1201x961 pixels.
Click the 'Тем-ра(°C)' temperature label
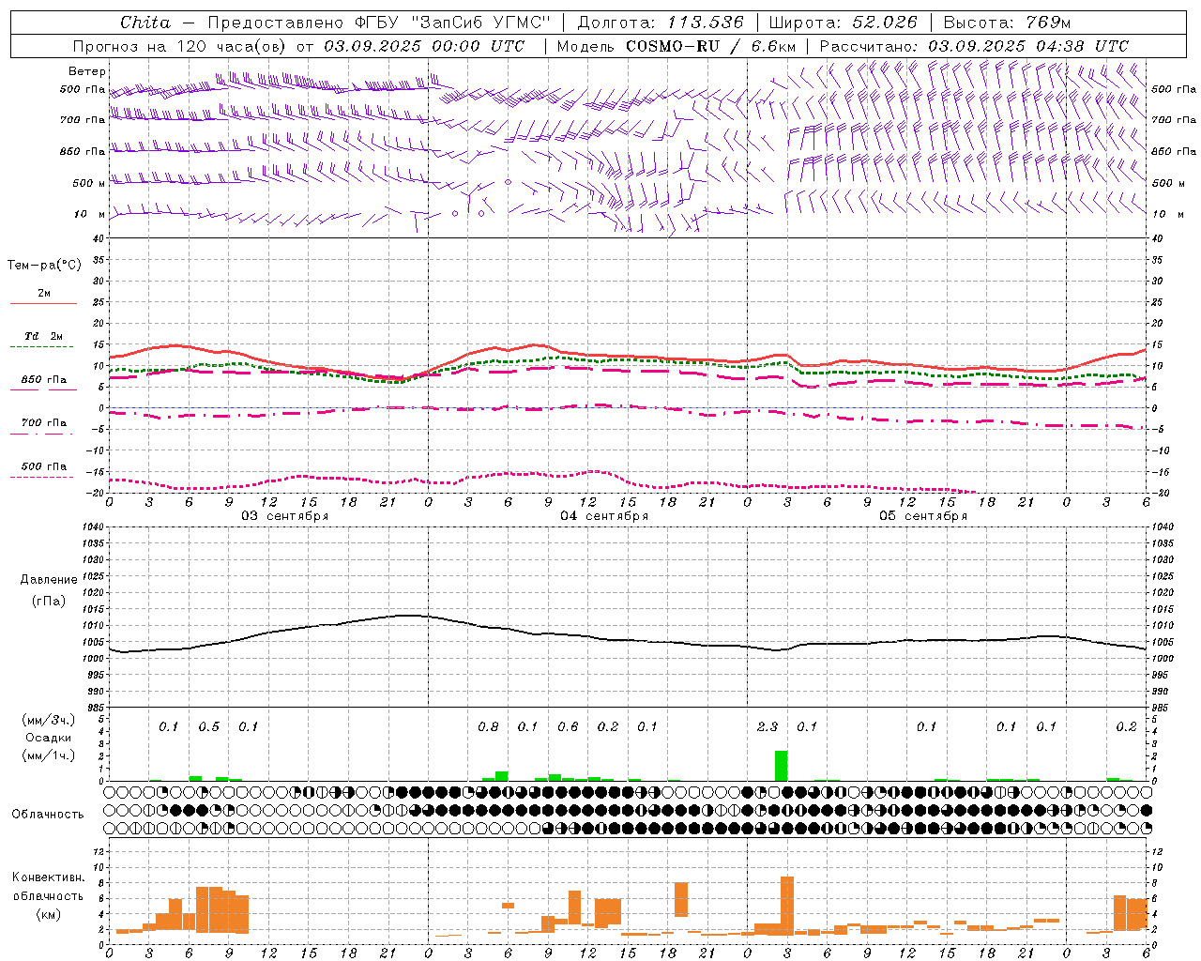pyautogui.click(x=44, y=266)
